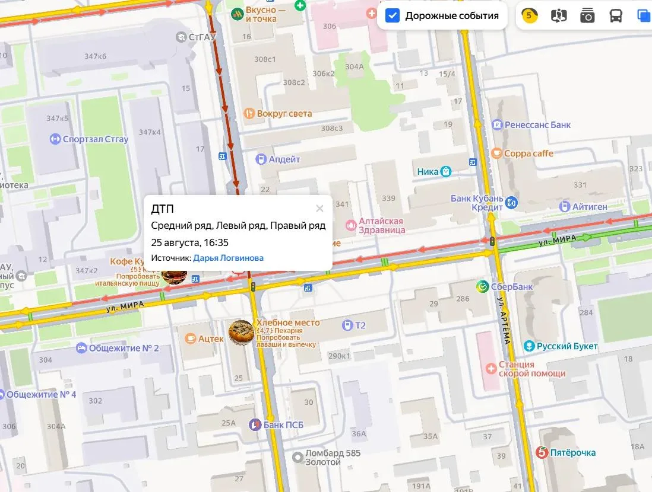Click the Кофе pizza photo thumbnail
The width and height of the screenshot is (652, 492).
point(174,276)
